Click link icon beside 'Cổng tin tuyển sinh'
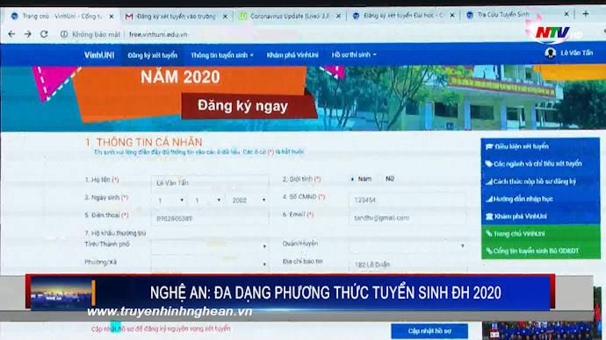The width and height of the screenshot is (606, 340). point(489,251)
